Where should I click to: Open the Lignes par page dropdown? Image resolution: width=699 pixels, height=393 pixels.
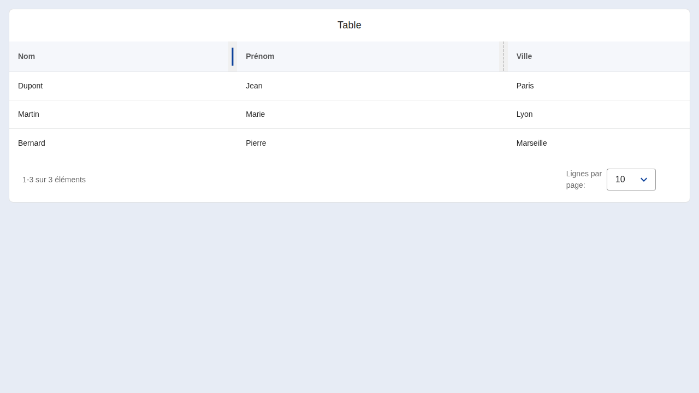point(631,180)
